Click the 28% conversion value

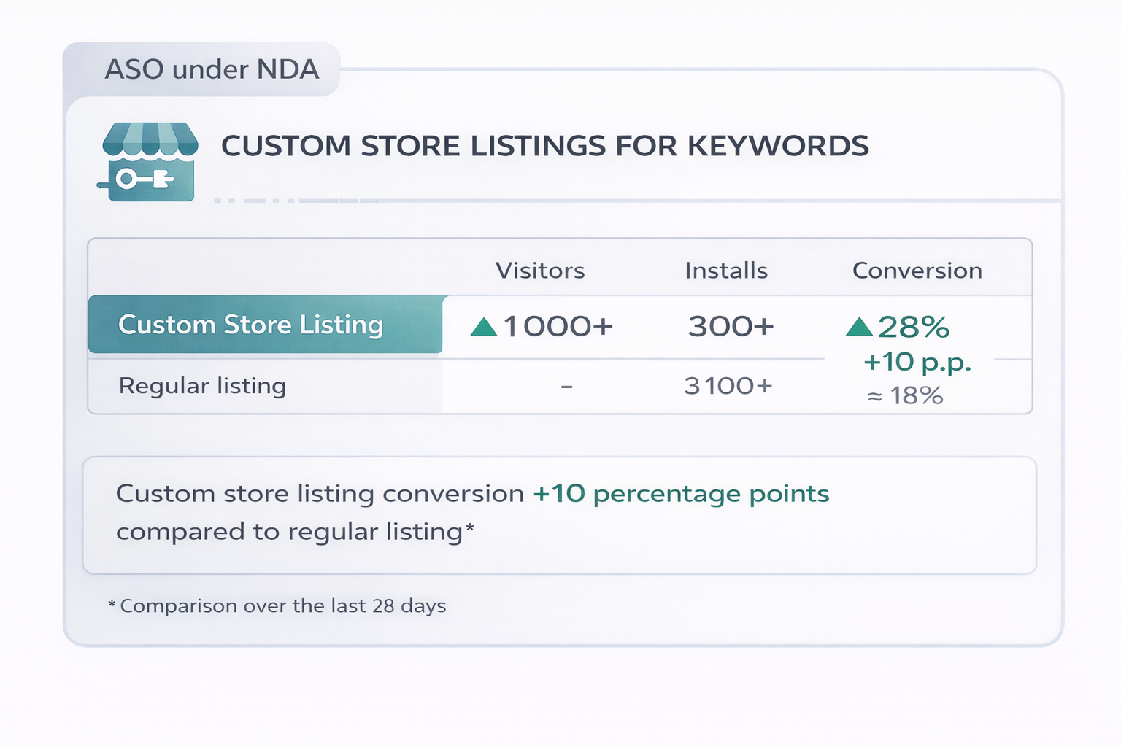[x=914, y=328]
